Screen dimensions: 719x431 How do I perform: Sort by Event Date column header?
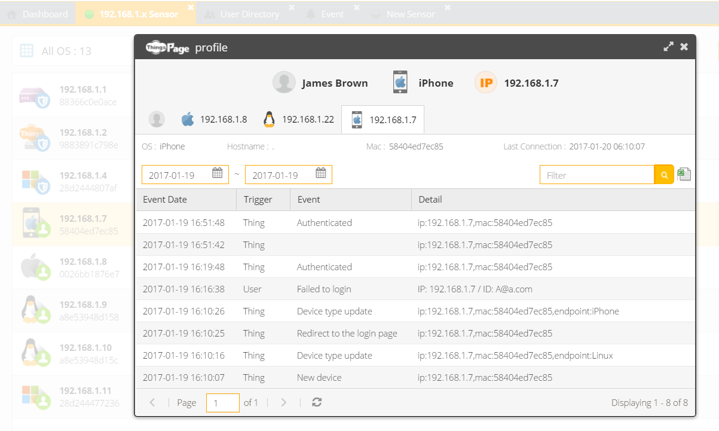(186, 200)
